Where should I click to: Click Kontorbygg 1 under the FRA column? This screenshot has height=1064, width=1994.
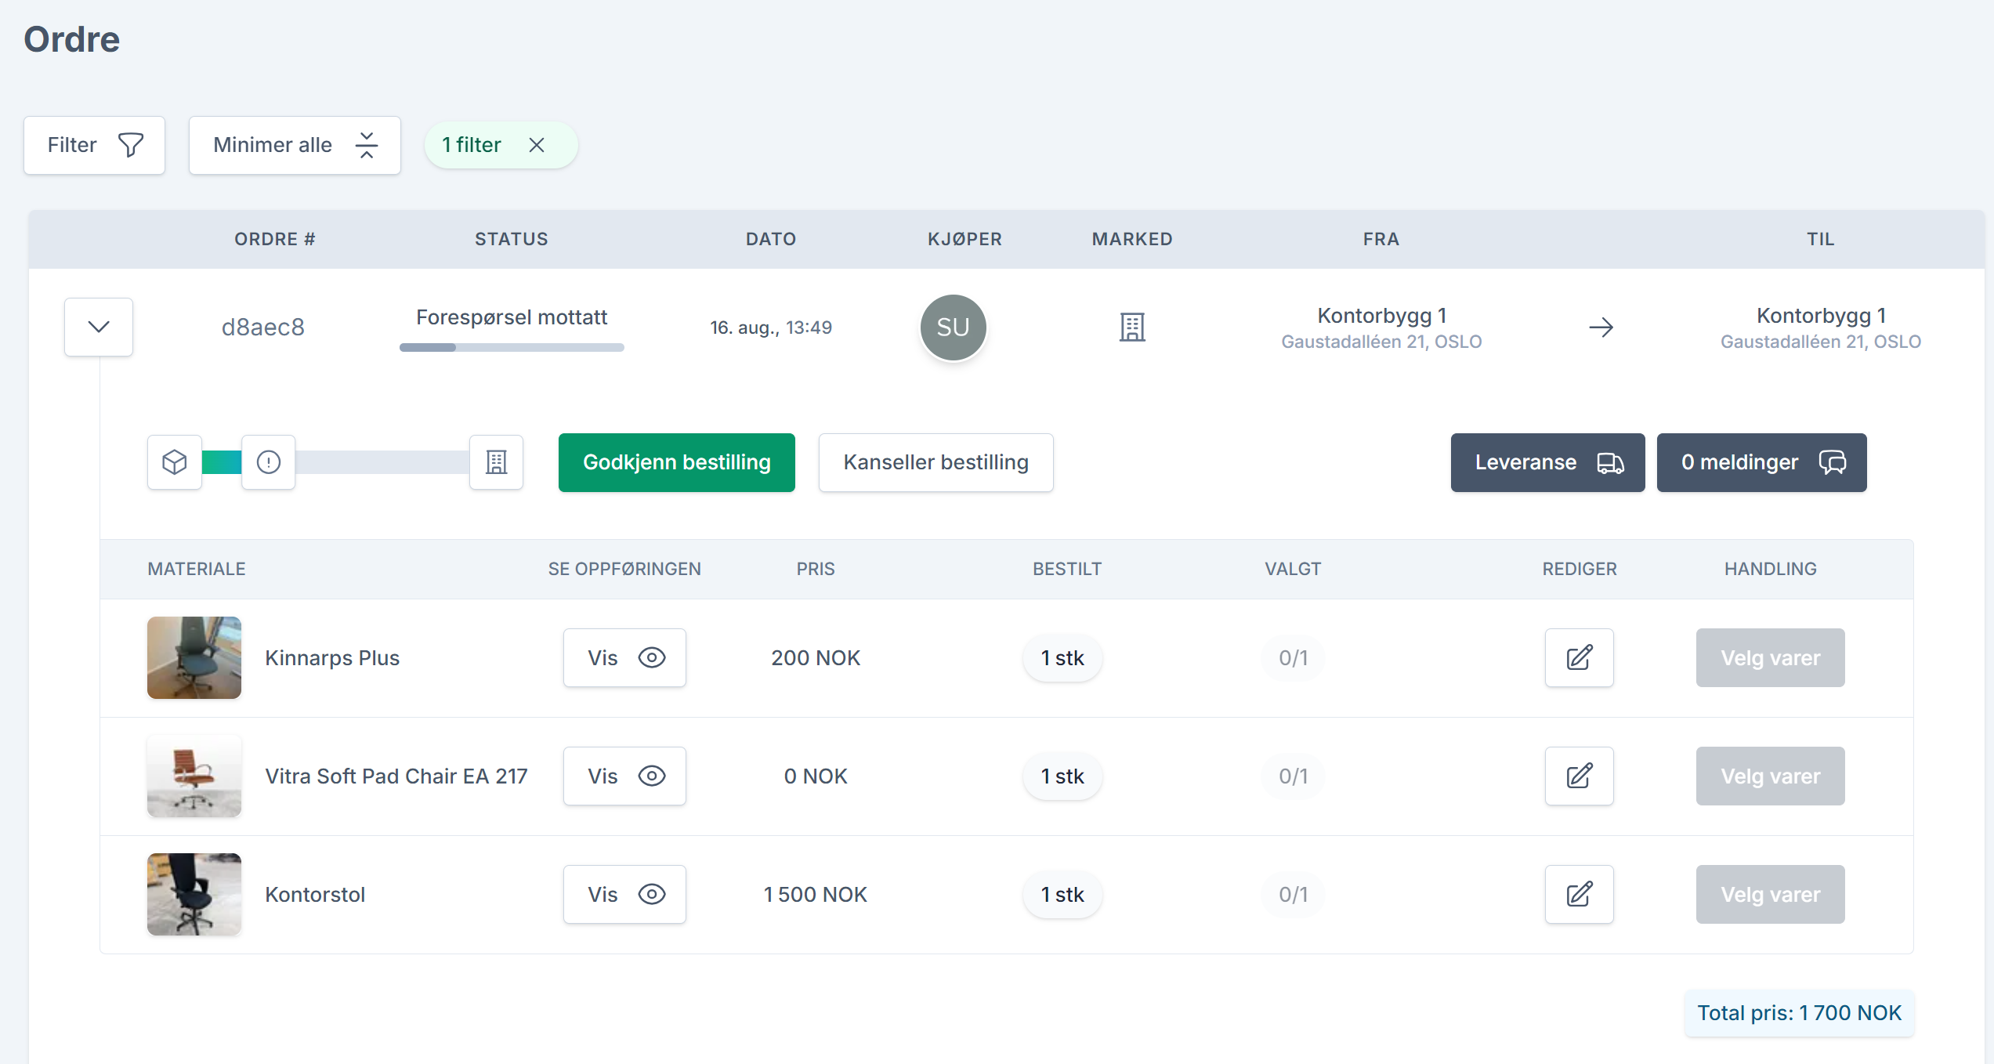(1381, 316)
